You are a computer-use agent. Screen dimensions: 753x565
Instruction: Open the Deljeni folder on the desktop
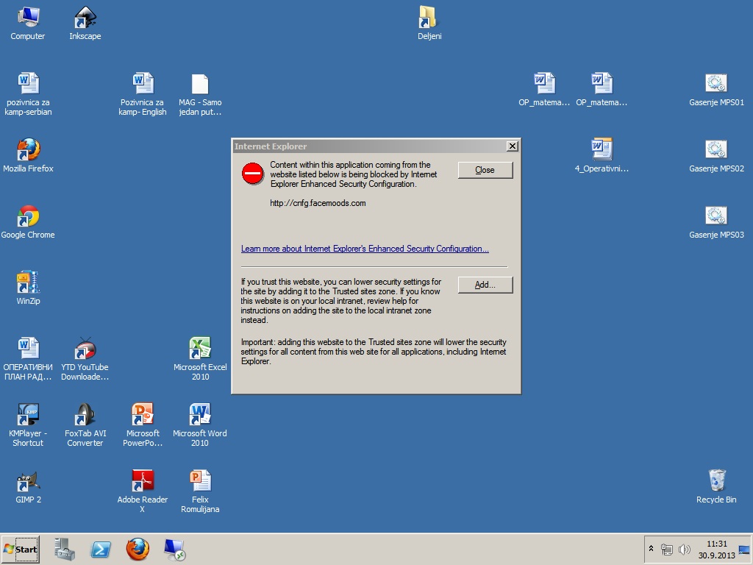click(429, 18)
